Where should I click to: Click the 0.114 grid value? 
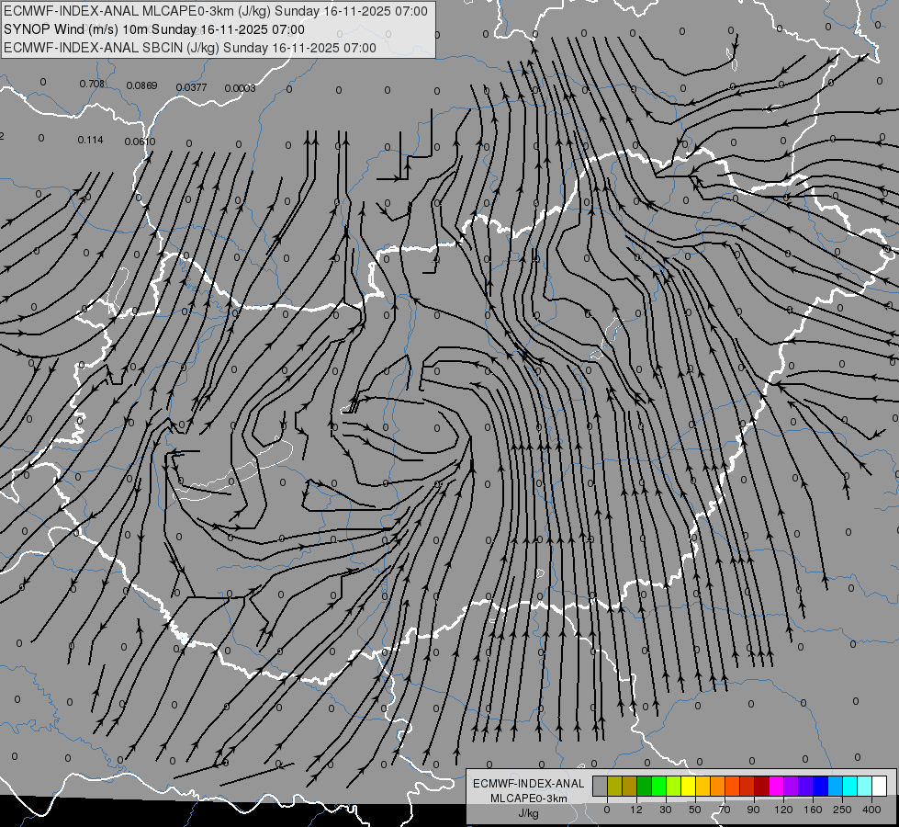(x=90, y=140)
